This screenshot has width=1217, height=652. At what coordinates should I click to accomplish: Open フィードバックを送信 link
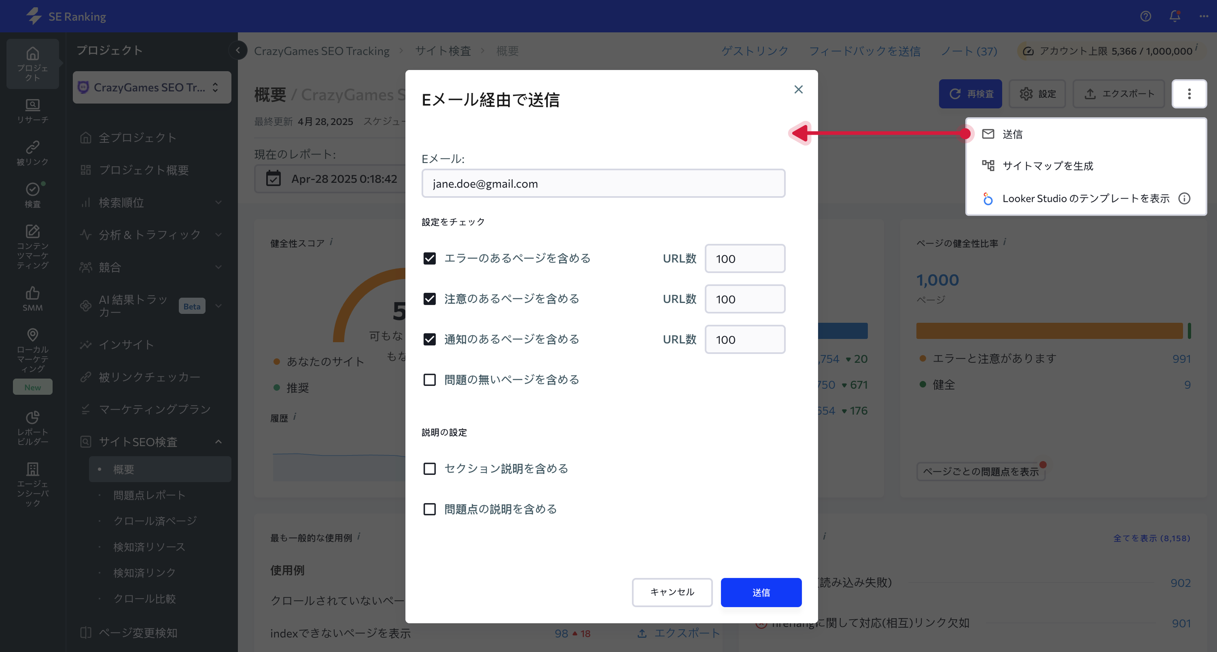point(865,51)
